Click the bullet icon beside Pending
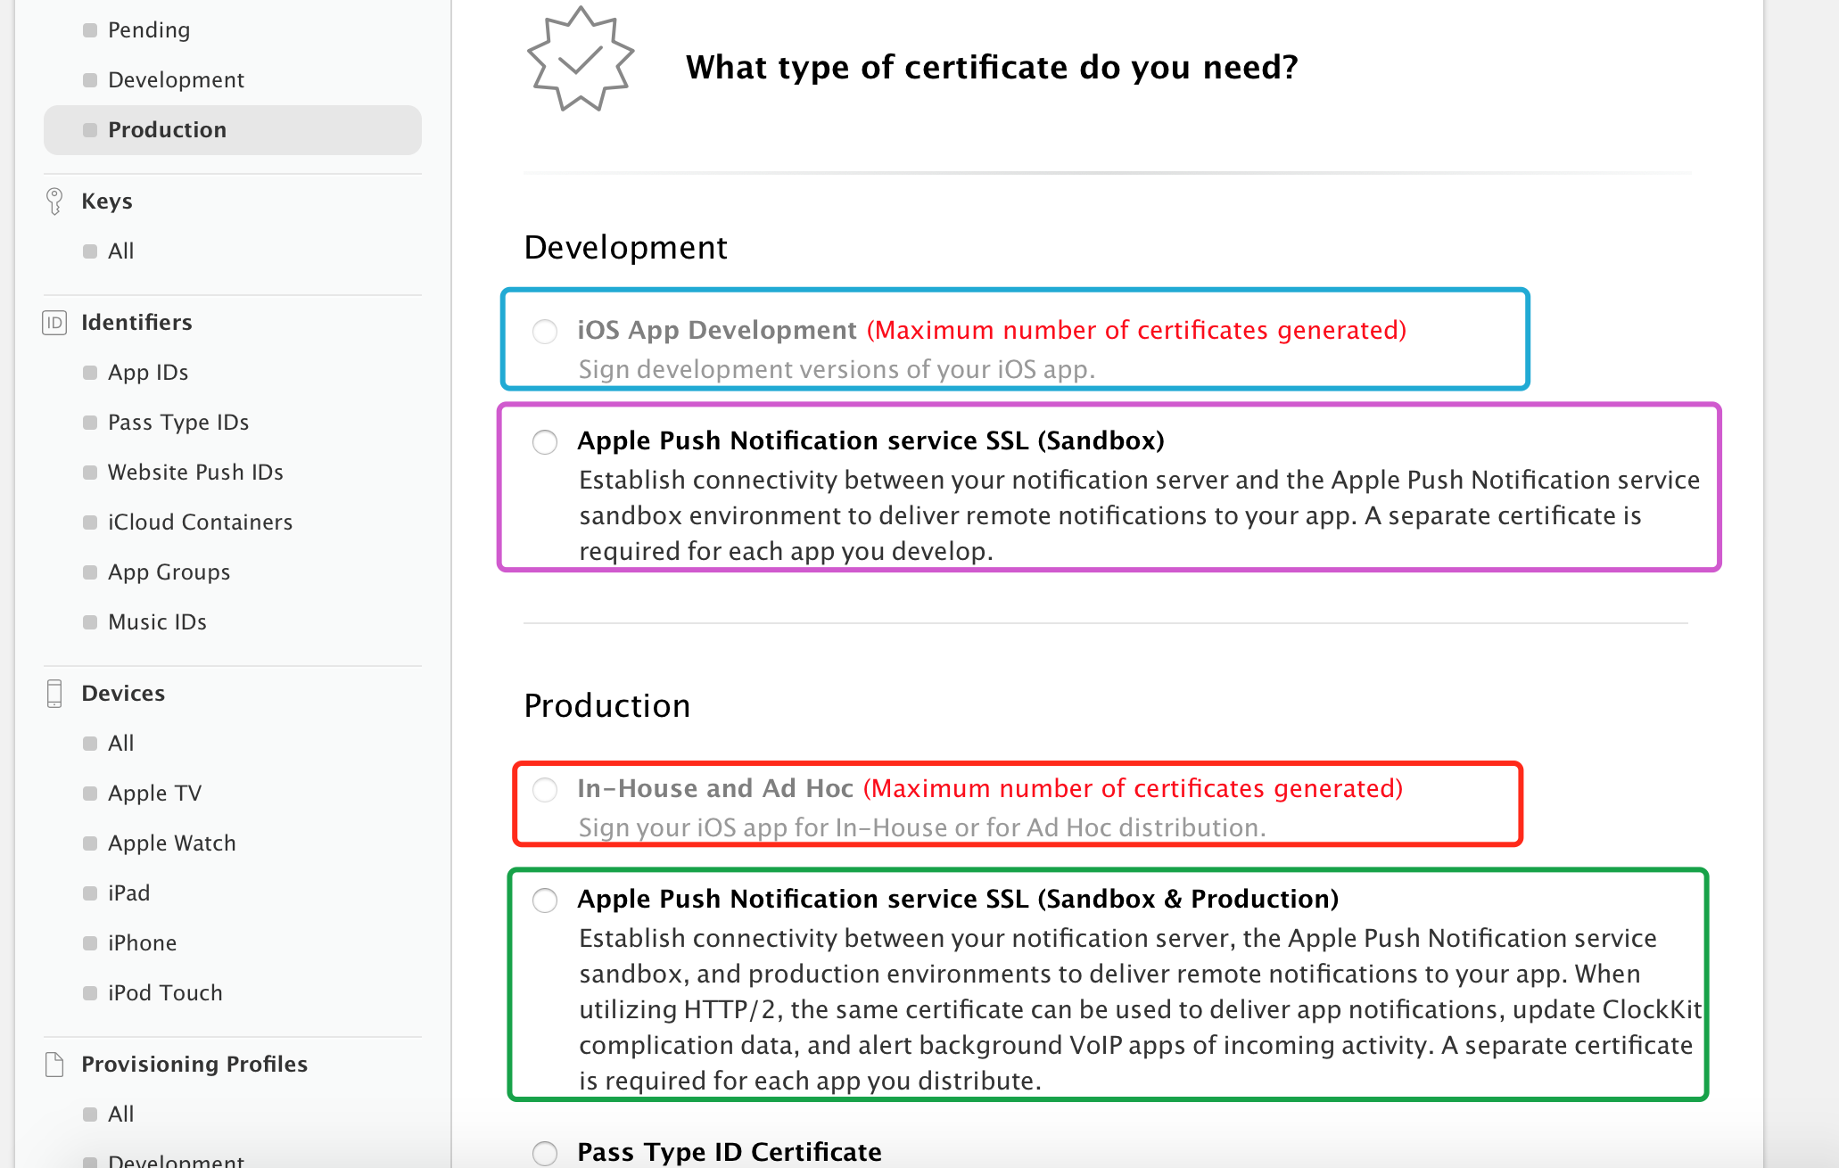 [x=90, y=30]
